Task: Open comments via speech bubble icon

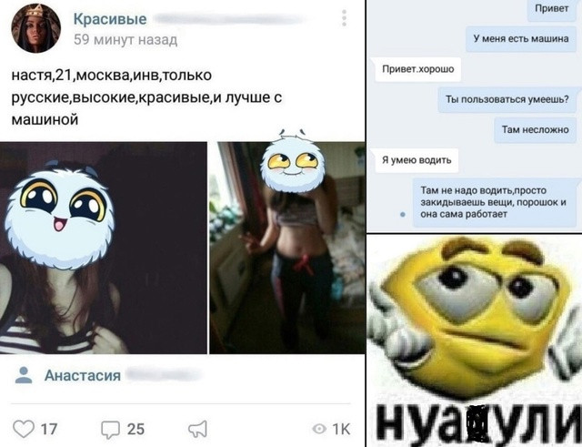Action: [111, 429]
